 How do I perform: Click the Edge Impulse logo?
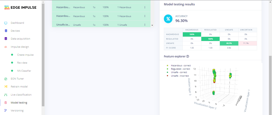pyautogui.click(x=20, y=8)
